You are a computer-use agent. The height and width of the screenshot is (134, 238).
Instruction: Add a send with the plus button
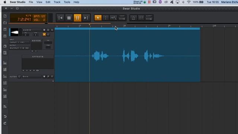32,51
